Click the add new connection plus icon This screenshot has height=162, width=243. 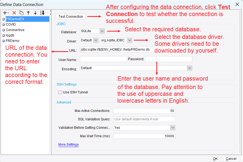click(x=5, y=13)
